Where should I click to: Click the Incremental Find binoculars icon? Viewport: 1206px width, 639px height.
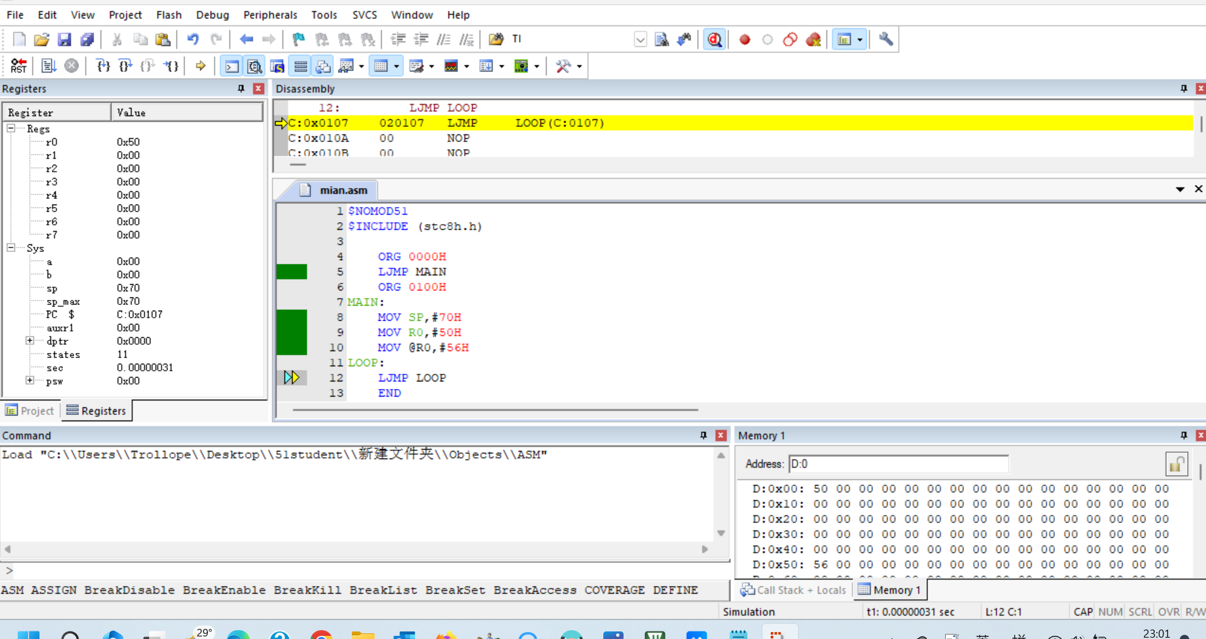point(684,39)
